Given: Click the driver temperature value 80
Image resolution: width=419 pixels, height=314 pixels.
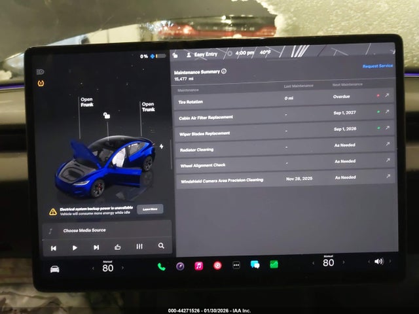Looking at the screenshot, I should pyautogui.click(x=107, y=268).
